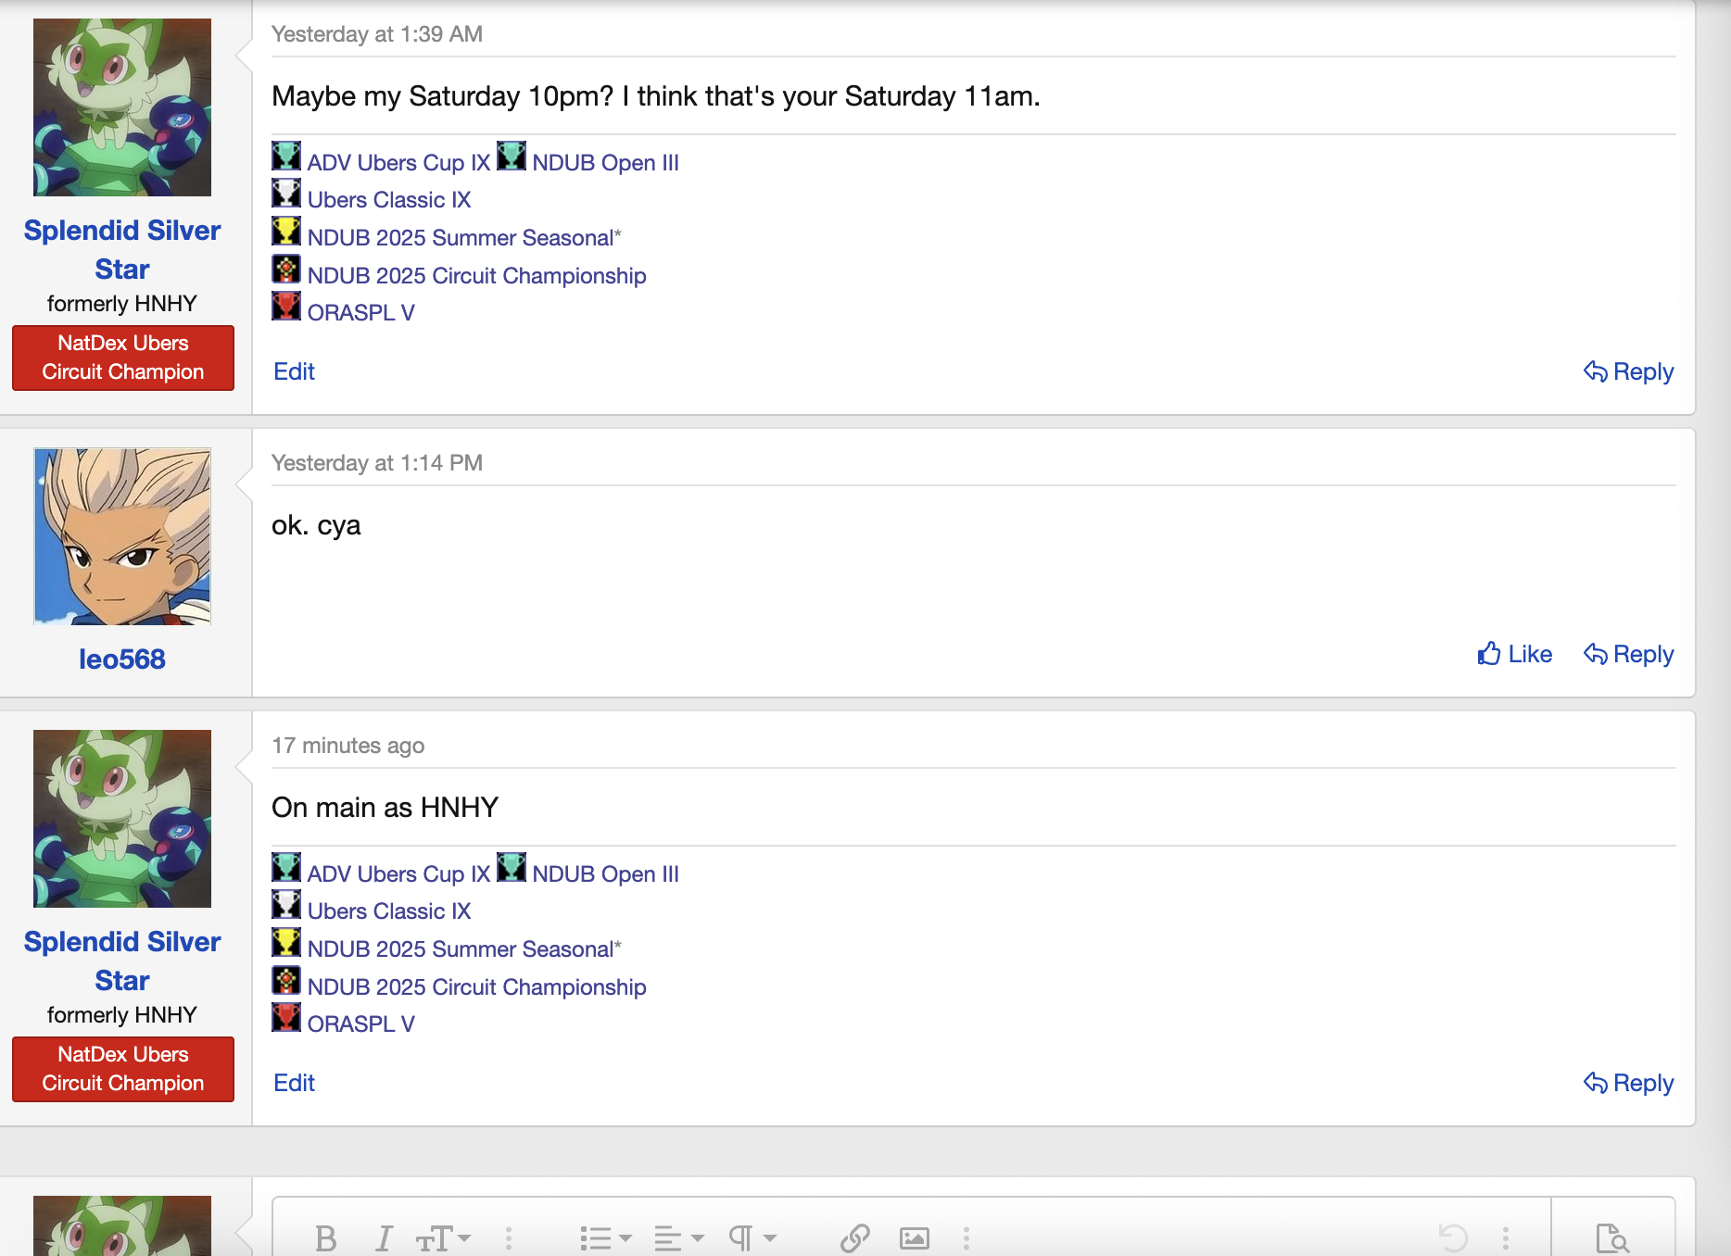Toggle italic formatting in editor

384,1237
